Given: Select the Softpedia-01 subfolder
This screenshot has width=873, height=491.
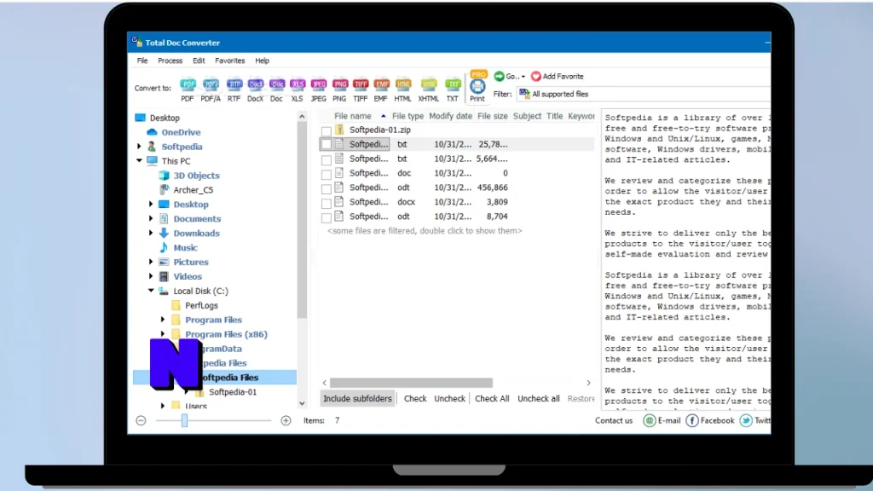Looking at the screenshot, I should [x=233, y=392].
